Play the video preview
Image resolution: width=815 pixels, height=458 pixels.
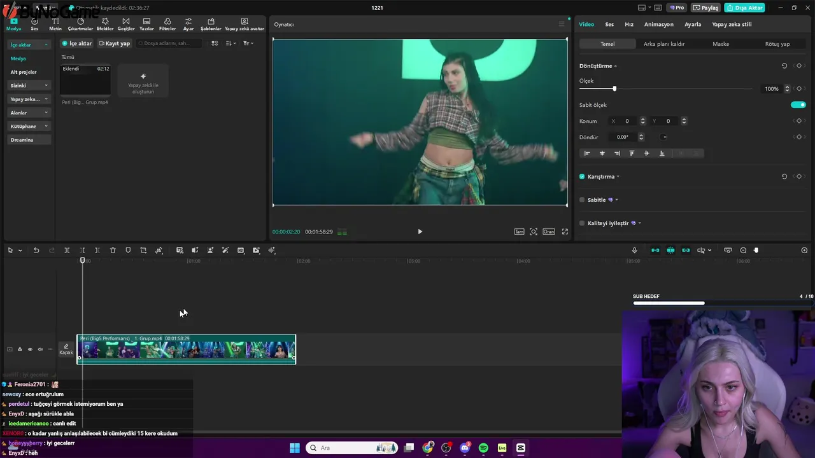tap(420, 232)
